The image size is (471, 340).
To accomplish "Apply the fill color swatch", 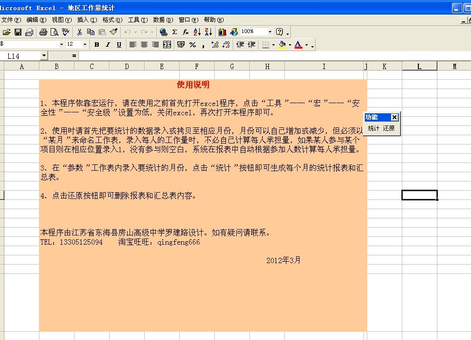I will click(x=282, y=44).
